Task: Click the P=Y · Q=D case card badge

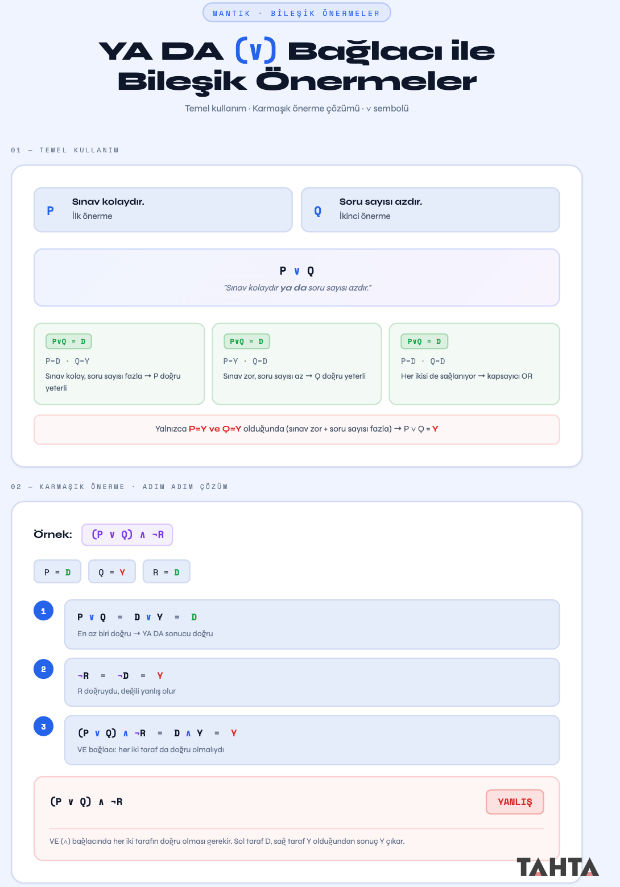Action: [247, 341]
